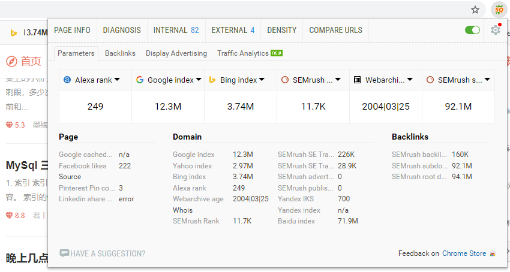Bookmark this page with the star icon

[x=475, y=10]
